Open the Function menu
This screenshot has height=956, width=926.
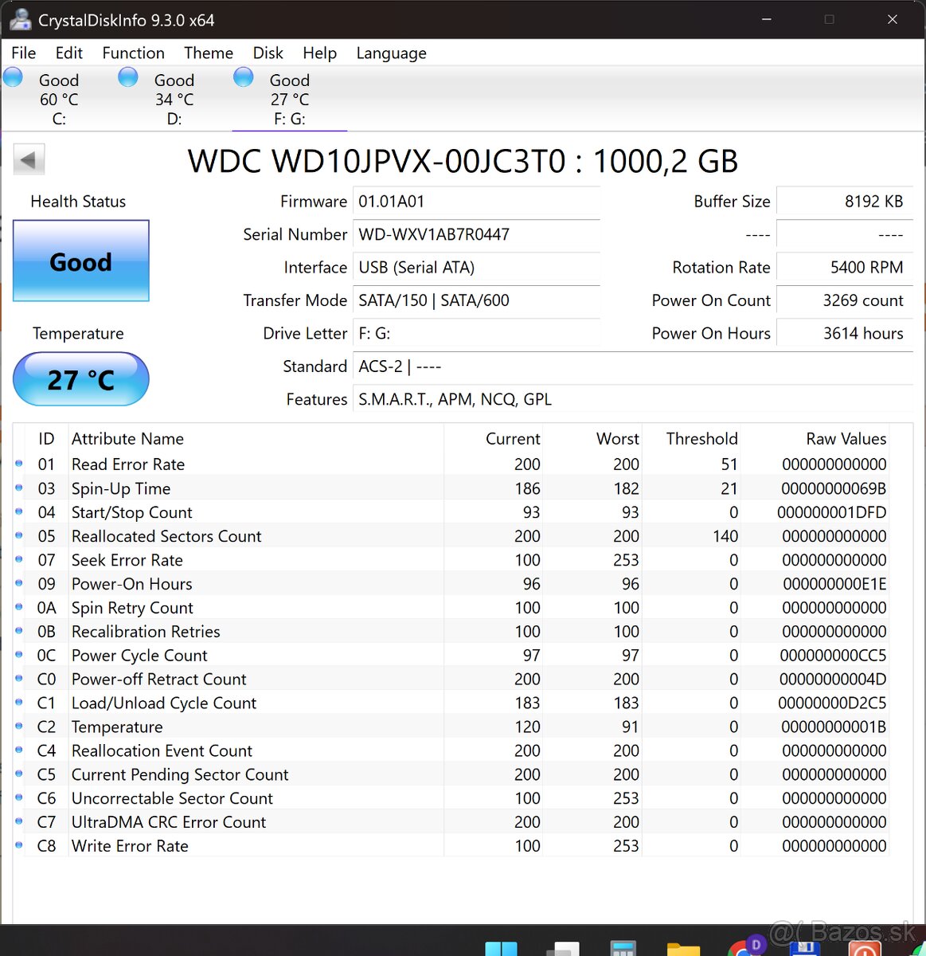click(133, 53)
